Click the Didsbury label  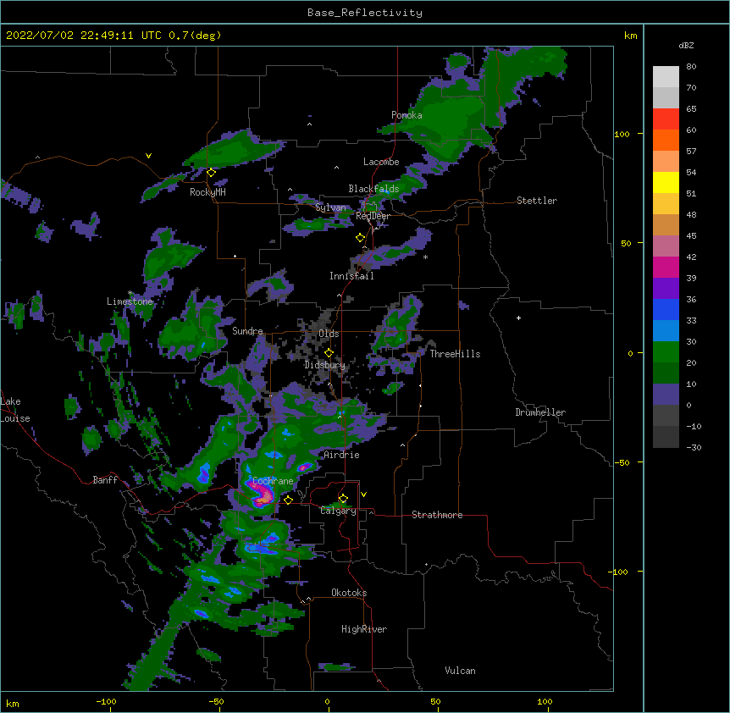click(x=325, y=365)
